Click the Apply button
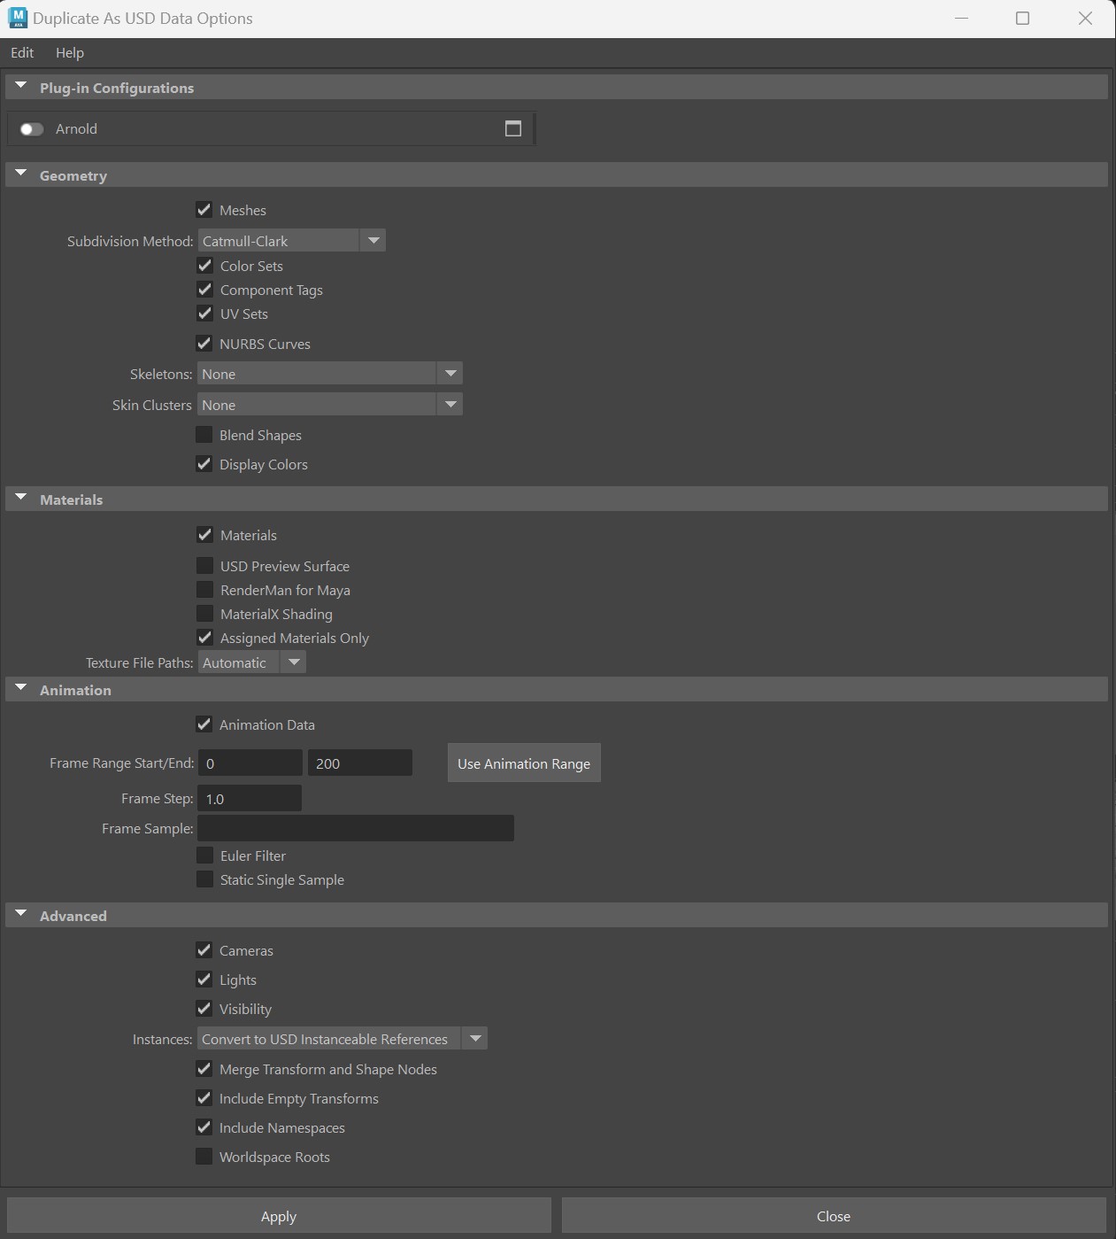 279,1216
